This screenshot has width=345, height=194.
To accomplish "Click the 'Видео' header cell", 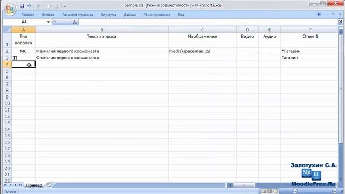I will 247,40.
